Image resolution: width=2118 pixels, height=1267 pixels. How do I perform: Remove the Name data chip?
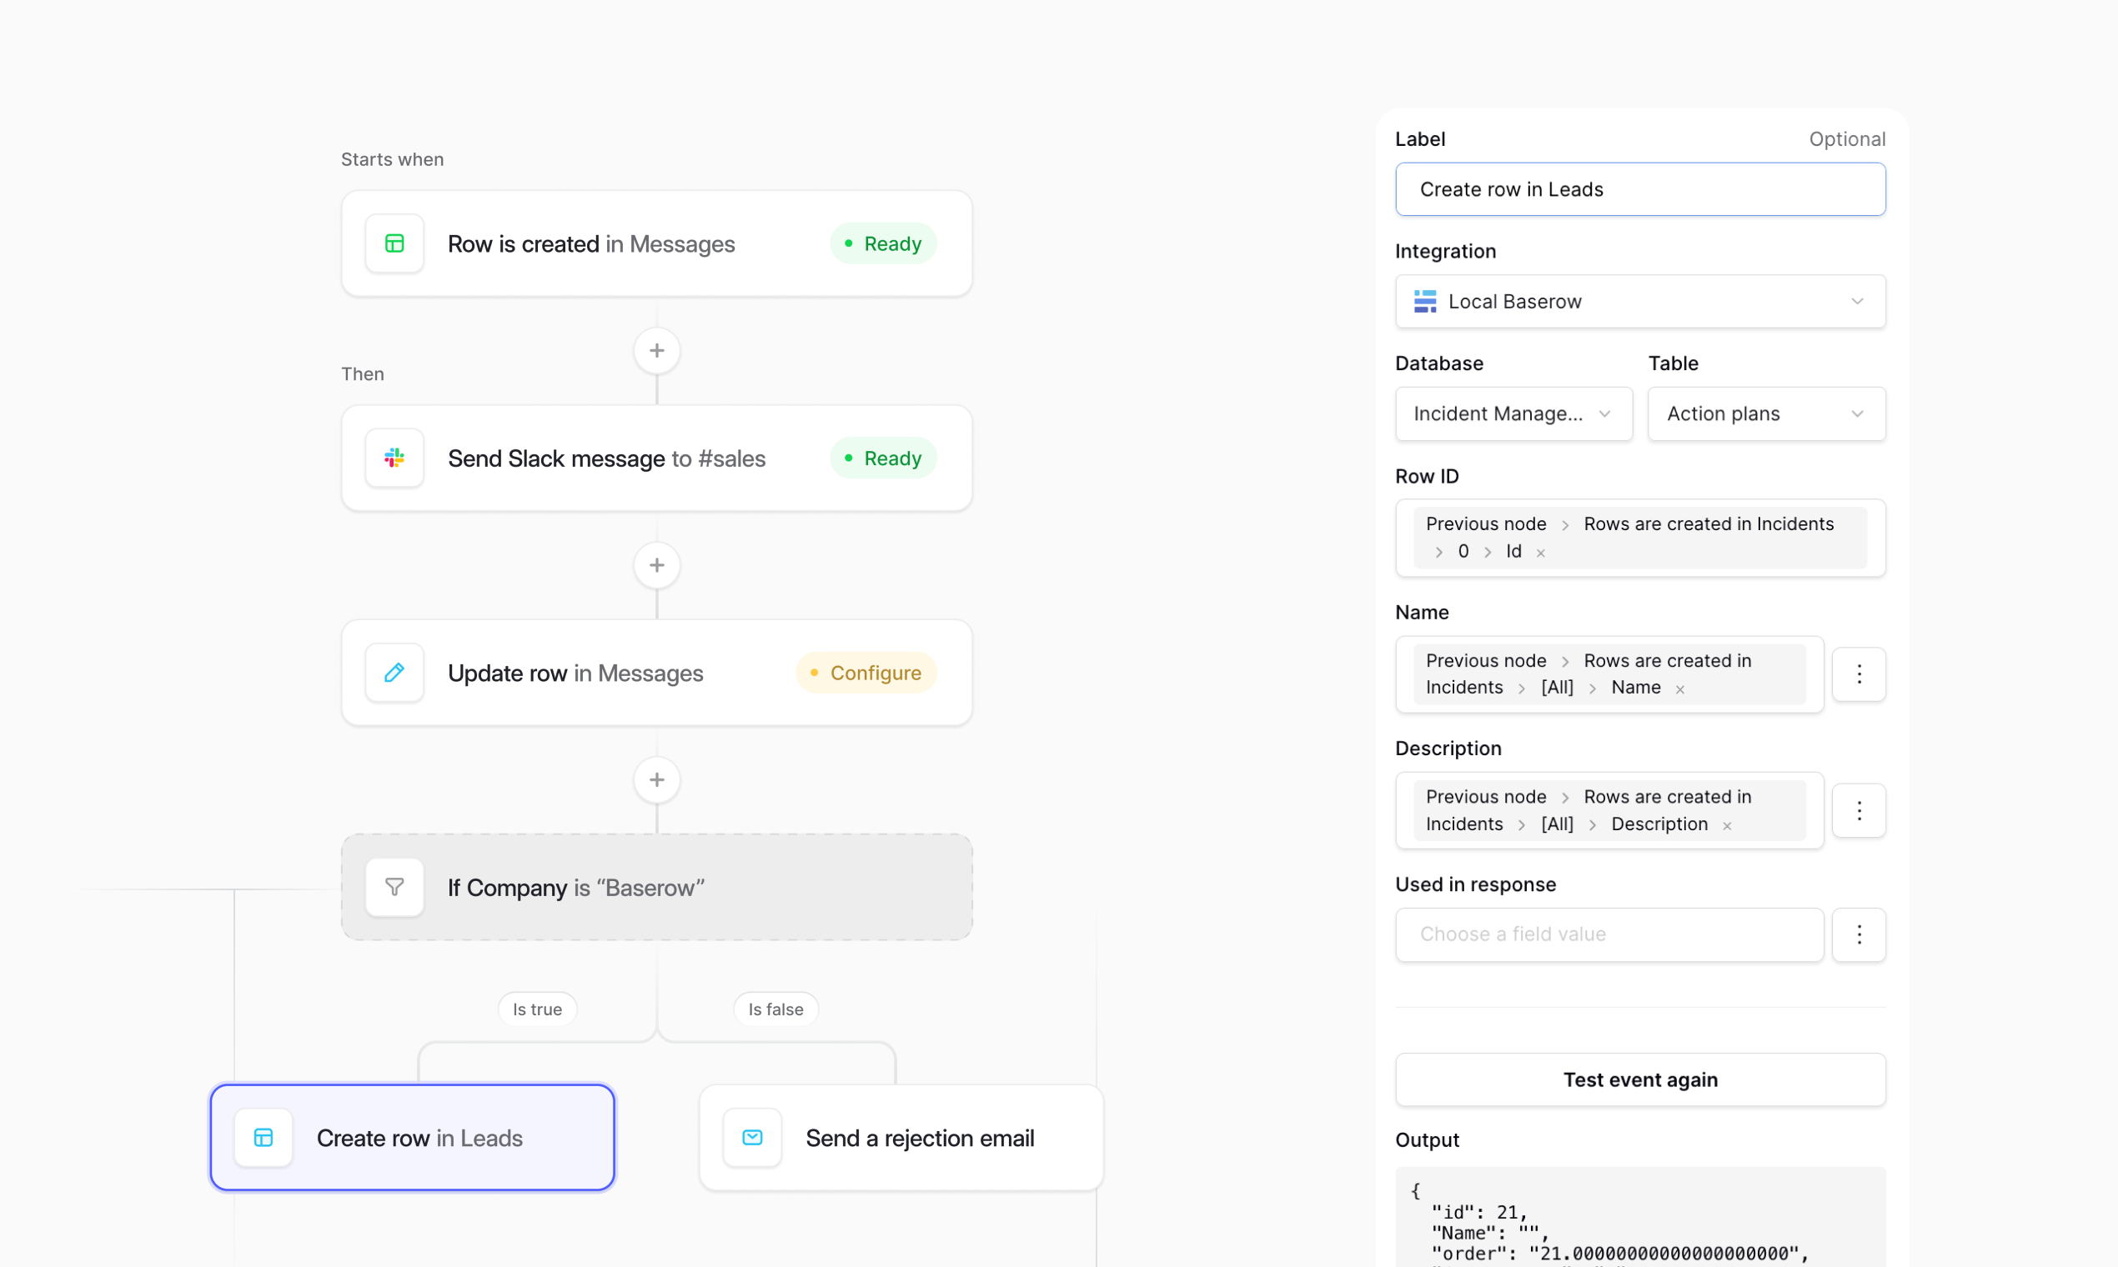coord(1680,688)
